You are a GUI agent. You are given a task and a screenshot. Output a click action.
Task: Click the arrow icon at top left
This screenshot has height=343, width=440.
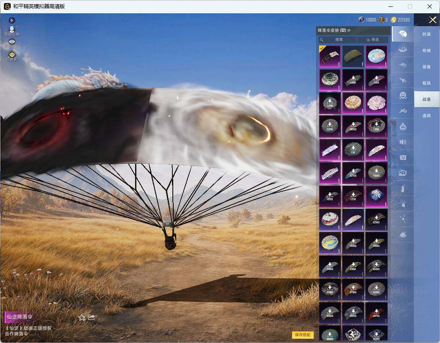pos(12,20)
